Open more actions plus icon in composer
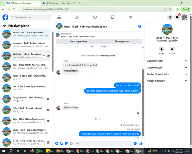The image size is (192, 154). 57,144
